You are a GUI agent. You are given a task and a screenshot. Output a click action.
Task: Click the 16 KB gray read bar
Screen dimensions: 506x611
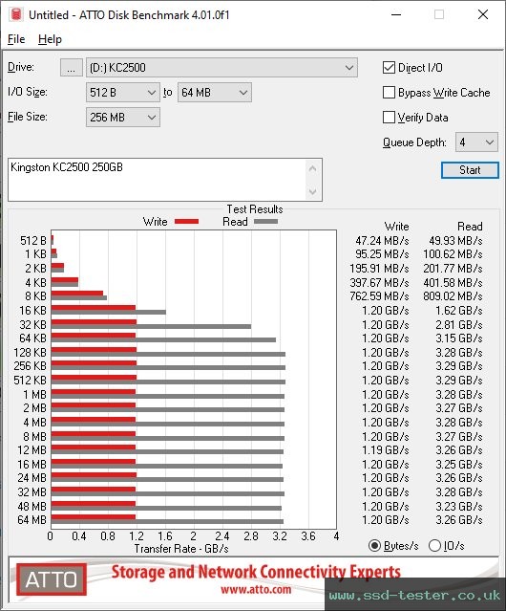click(x=109, y=312)
